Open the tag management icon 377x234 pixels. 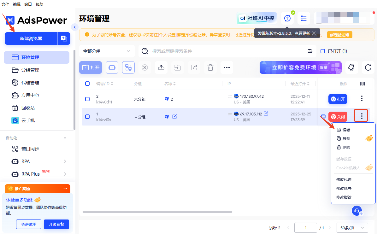tap(351, 67)
